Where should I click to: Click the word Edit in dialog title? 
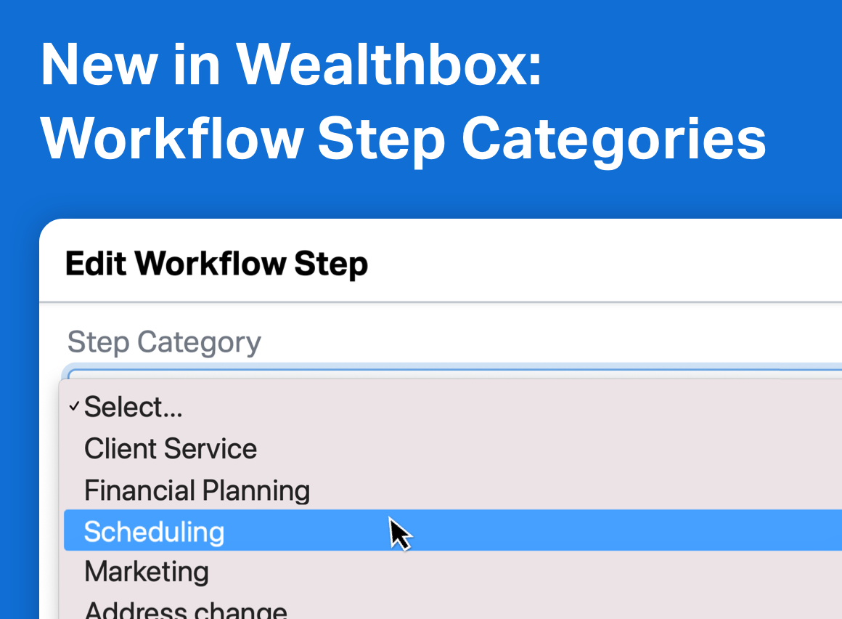(x=96, y=264)
